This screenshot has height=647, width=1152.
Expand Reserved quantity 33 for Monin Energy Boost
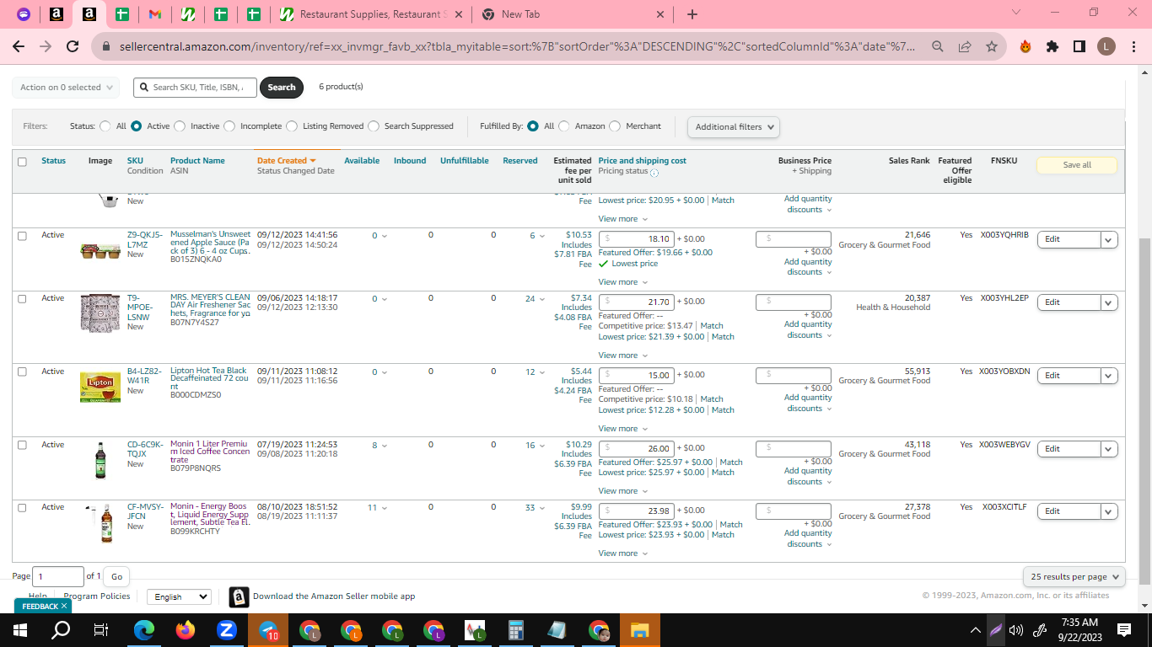[x=535, y=508]
